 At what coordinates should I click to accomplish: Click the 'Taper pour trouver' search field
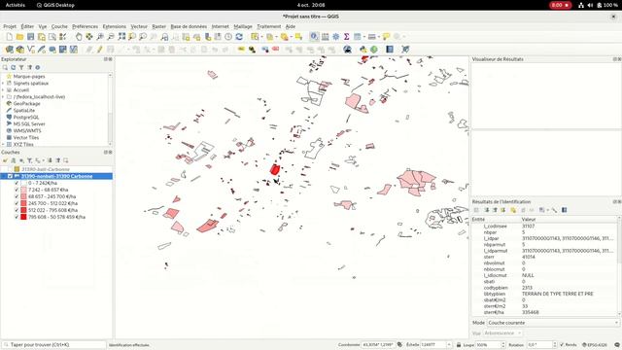[54, 345]
